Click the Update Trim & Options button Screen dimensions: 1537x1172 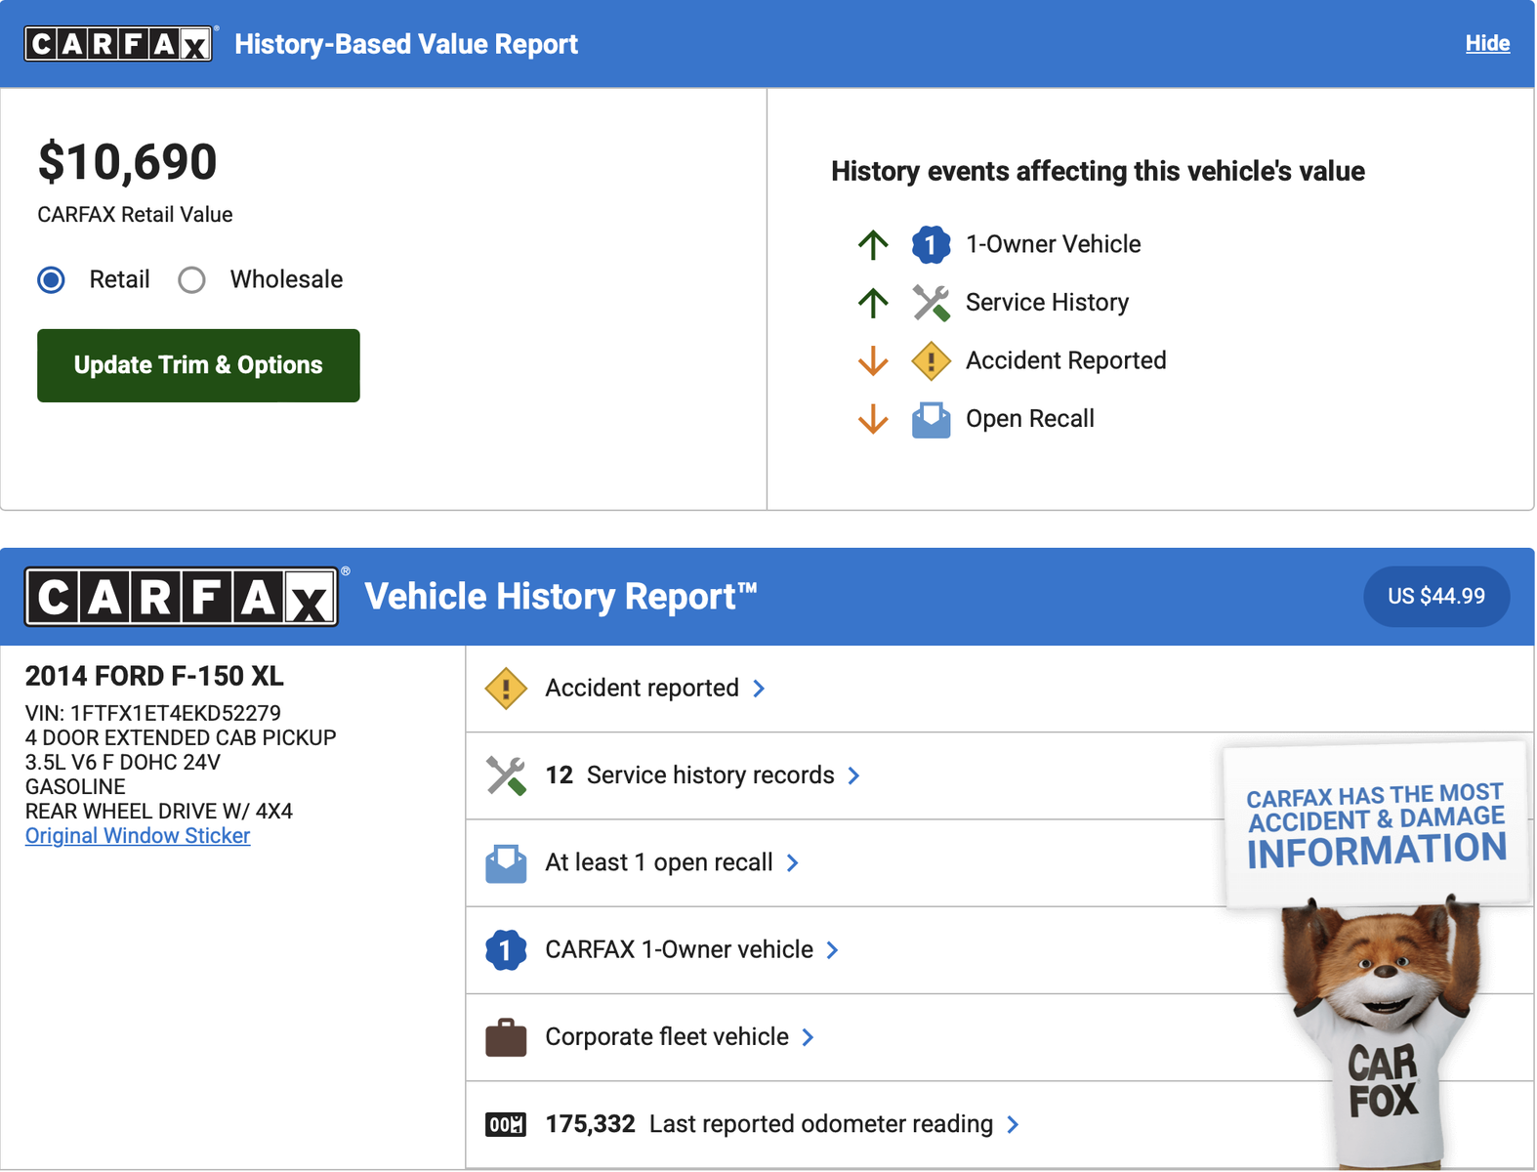tap(198, 365)
